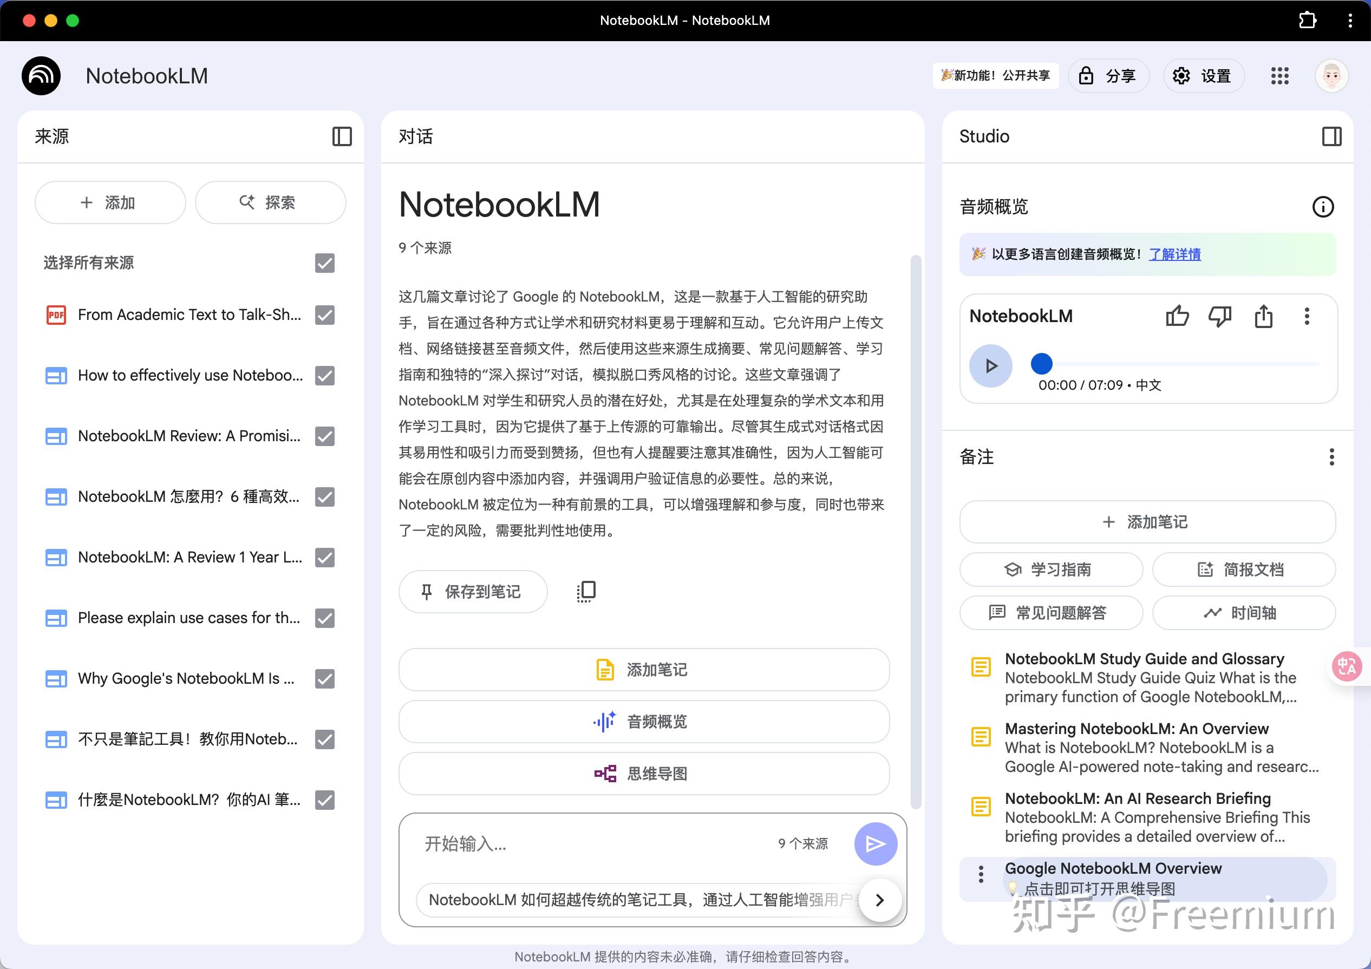
Task: Open source NotebookLM: A Review 1 Year
Action: click(x=190, y=557)
